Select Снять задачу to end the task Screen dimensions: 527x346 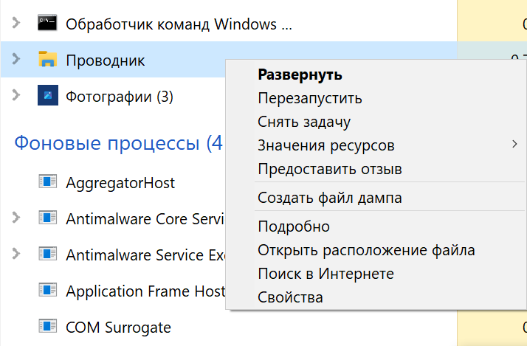pos(304,122)
